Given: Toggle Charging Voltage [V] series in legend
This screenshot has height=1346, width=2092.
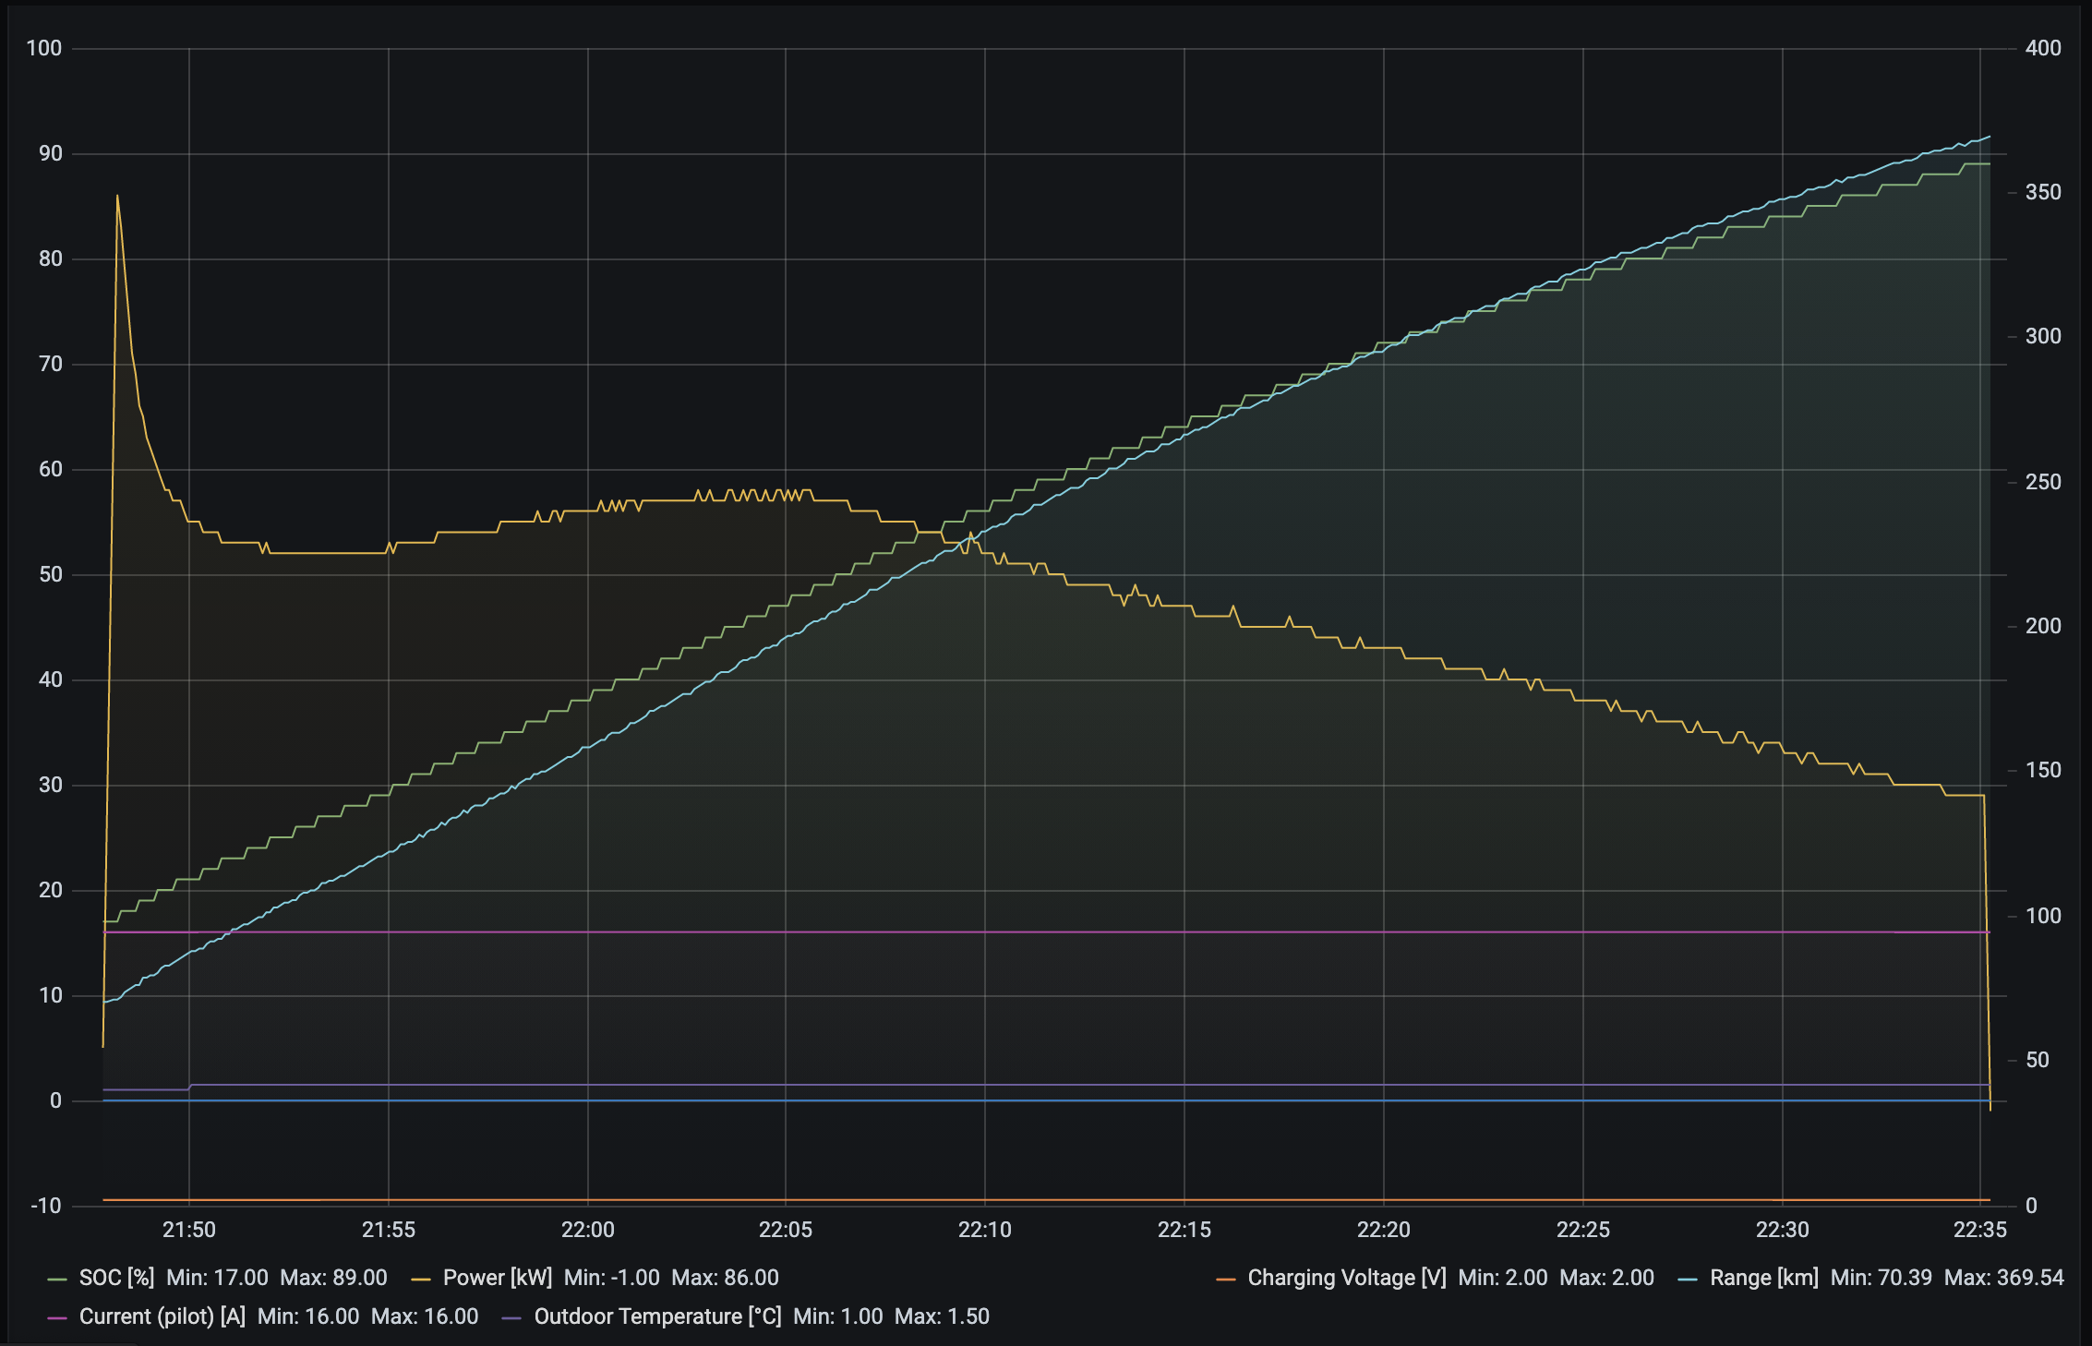Looking at the screenshot, I should (1346, 1278).
